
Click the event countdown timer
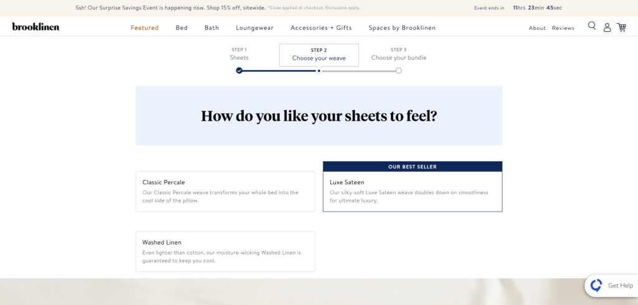(538, 7)
